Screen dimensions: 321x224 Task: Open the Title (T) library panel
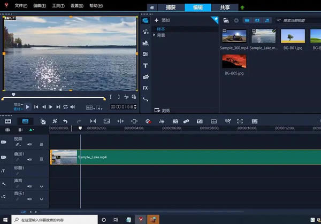146,66
